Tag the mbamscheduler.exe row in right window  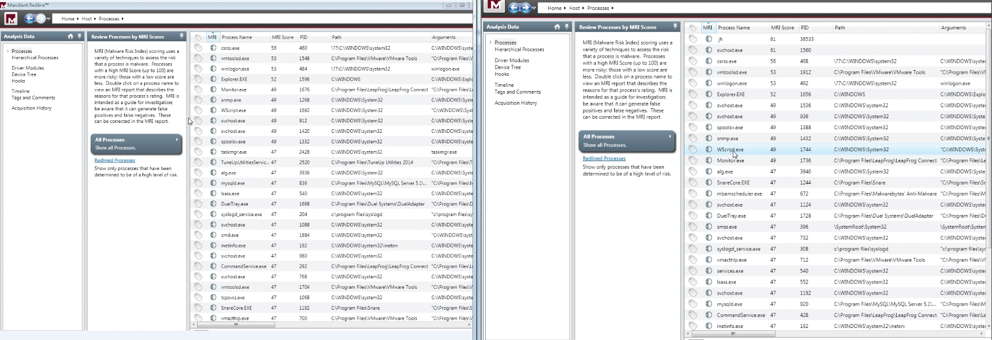tap(693, 194)
